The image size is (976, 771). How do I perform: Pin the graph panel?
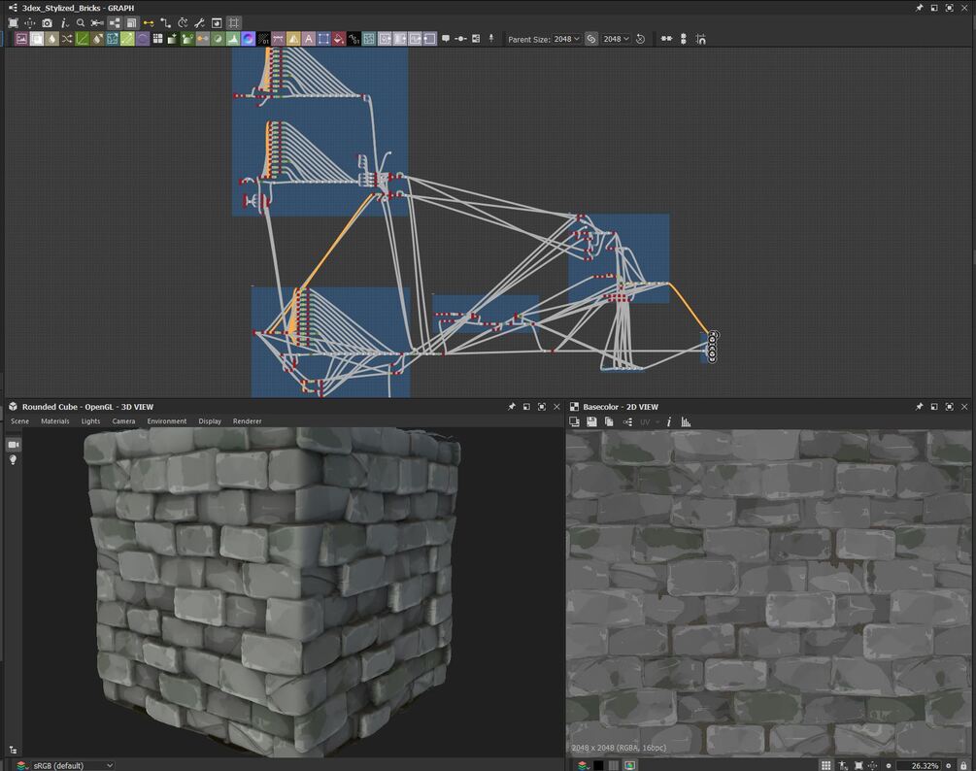click(919, 8)
